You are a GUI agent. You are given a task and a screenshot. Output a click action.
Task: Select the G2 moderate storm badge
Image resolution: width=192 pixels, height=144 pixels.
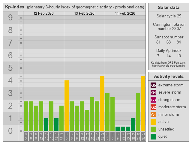click(x=153, y=107)
